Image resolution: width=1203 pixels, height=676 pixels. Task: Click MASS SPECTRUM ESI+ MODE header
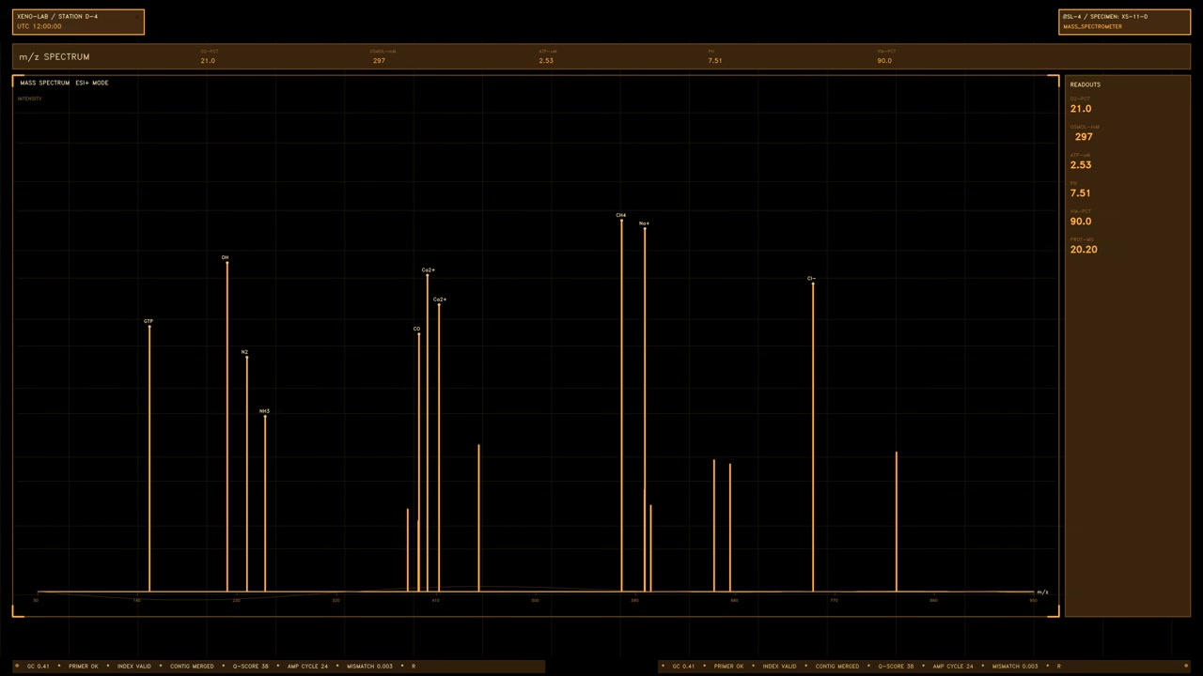click(64, 83)
